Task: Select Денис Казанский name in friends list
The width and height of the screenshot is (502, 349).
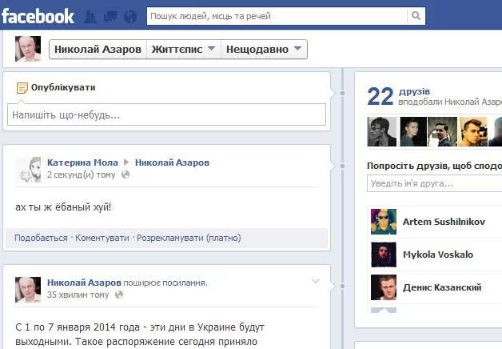Action: [x=442, y=287]
